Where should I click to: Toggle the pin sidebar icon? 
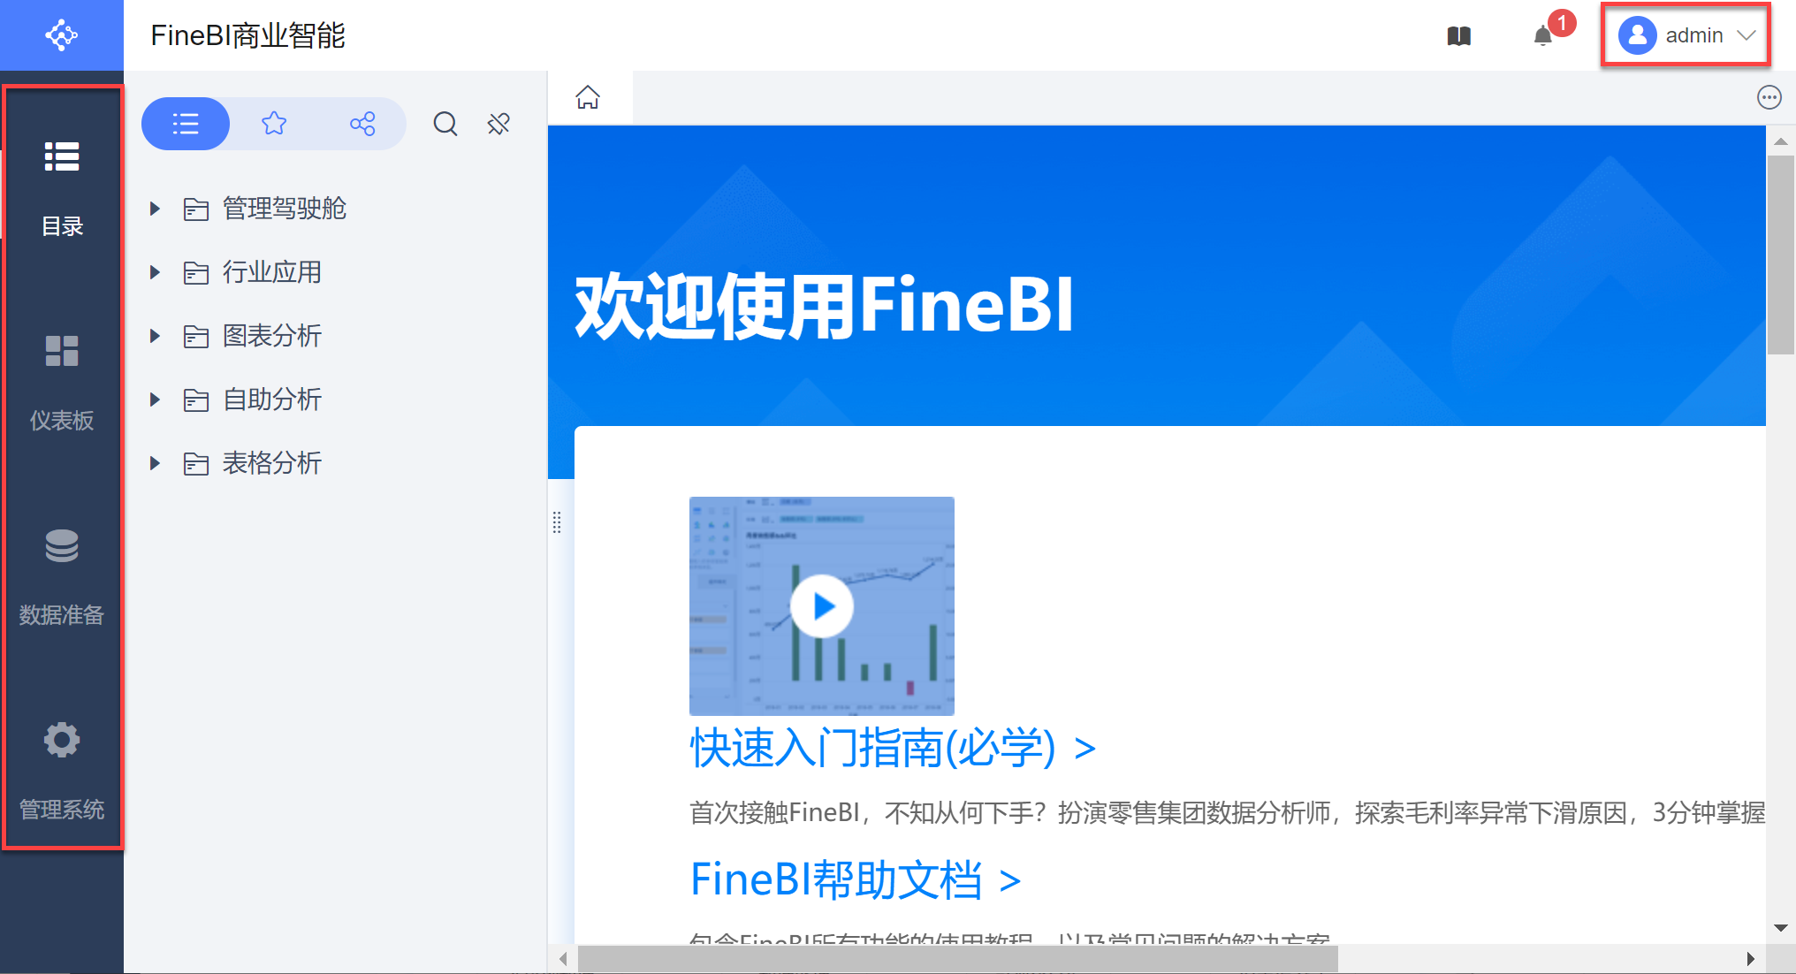[x=499, y=124]
